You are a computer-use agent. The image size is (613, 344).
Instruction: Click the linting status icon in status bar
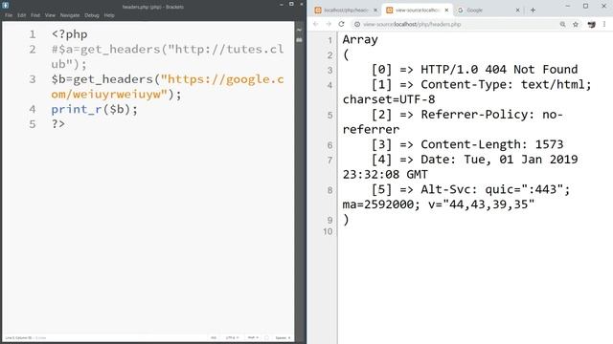[266, 337]
